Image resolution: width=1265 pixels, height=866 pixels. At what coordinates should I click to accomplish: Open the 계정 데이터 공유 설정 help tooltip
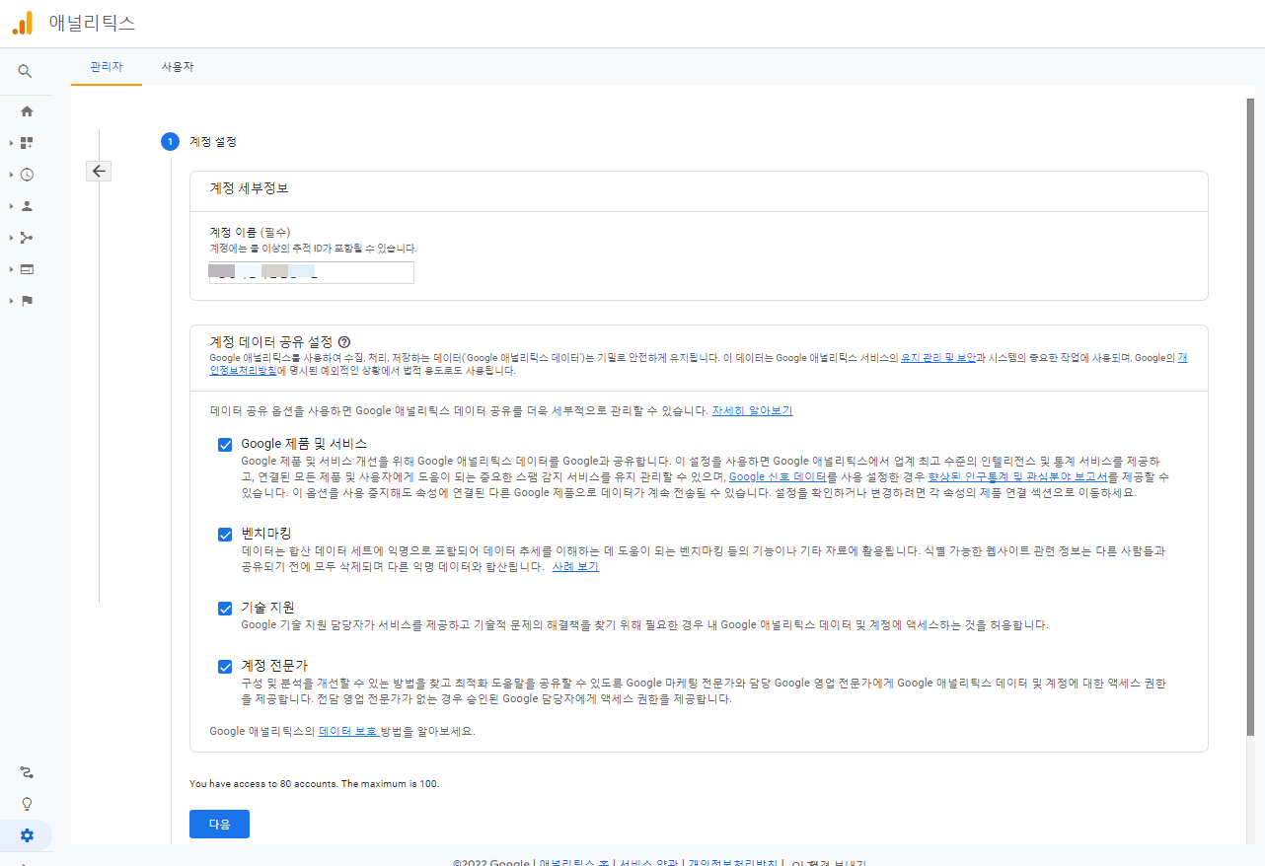click(x=343, y=342)
